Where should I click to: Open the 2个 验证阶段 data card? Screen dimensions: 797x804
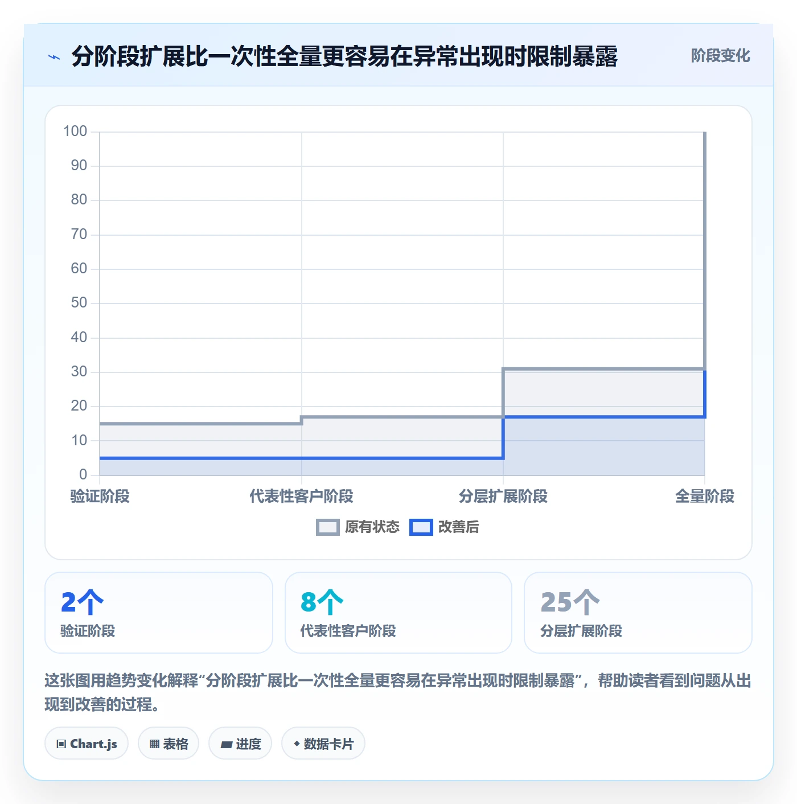(159, 613)
